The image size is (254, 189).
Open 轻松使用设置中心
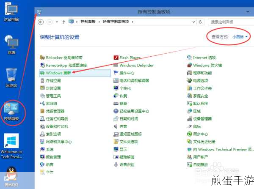pos(131,111)
